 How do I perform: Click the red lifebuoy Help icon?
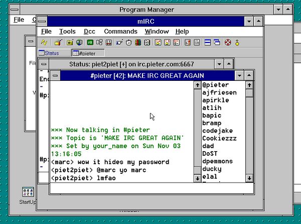(x=228, y=43)
